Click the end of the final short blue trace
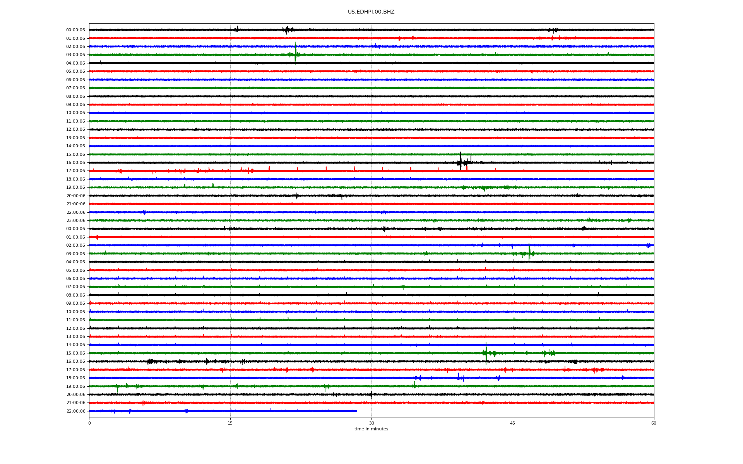 tap(357, 411)
